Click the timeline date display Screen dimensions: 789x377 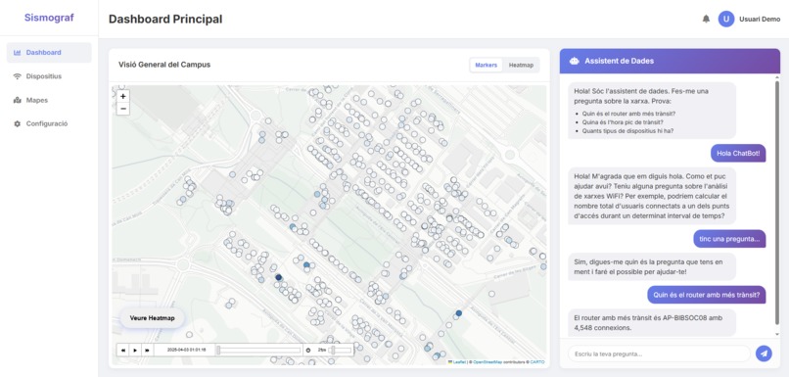tap(186, 350)
